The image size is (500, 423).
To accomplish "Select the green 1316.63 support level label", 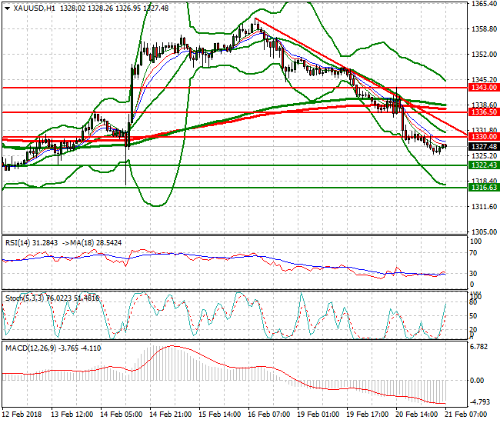I will tap(484, 188).
